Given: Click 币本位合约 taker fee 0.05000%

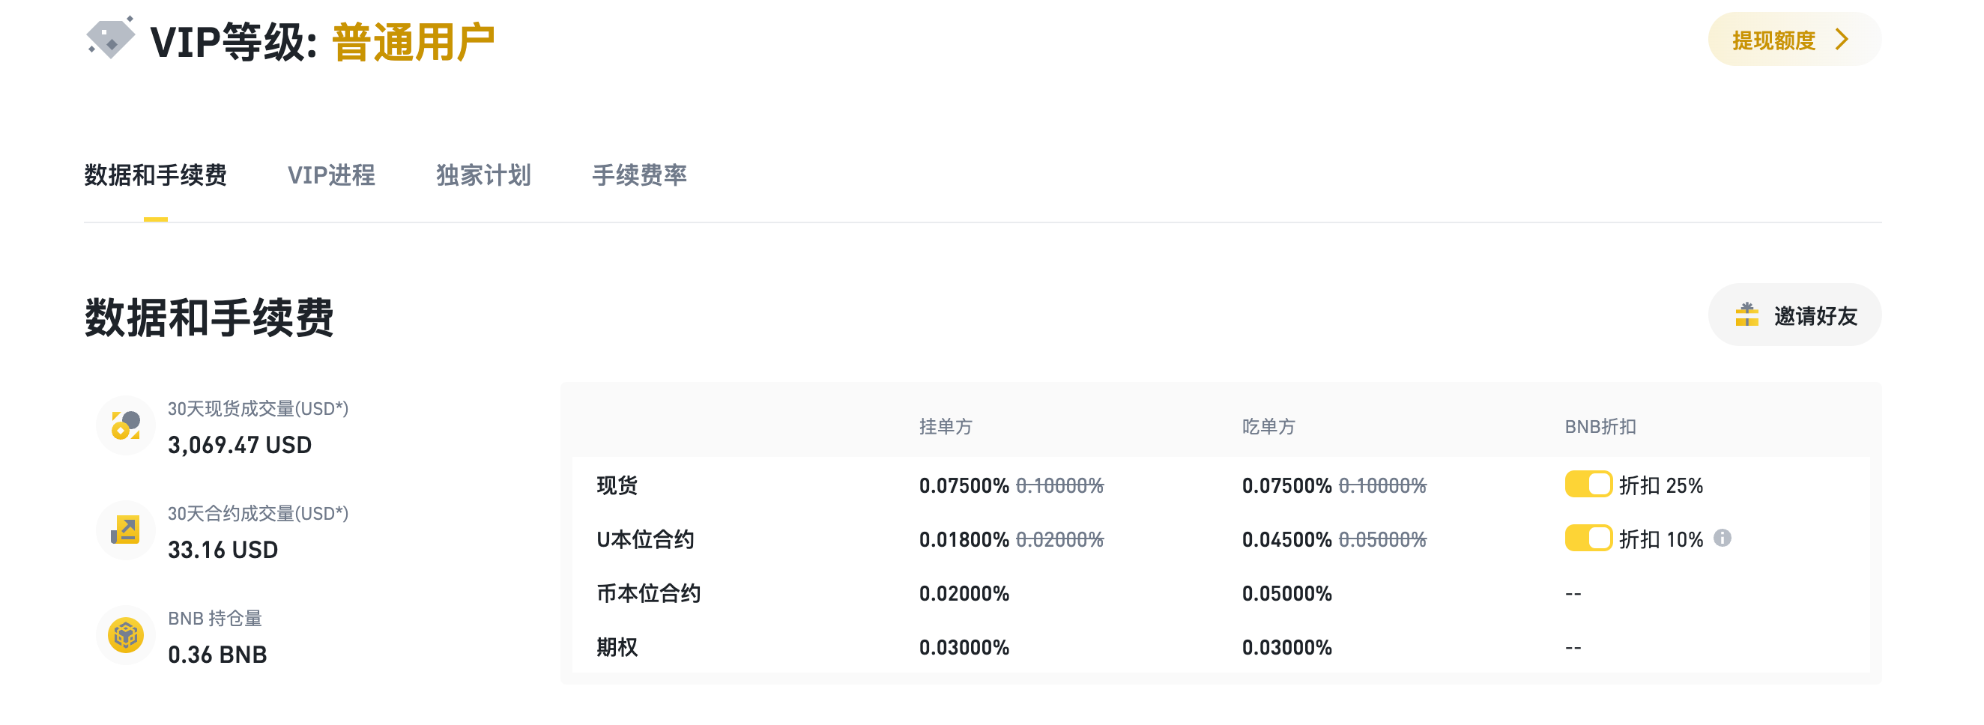Looking at the screenshot, I should tap(1286, 593).
